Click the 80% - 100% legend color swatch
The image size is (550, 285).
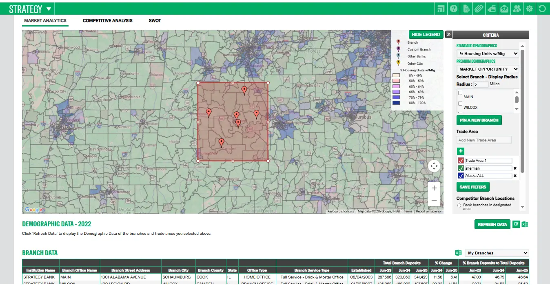(396, 103)
